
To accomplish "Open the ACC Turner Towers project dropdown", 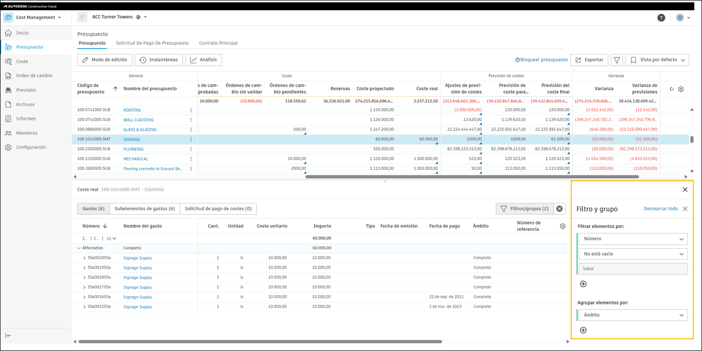I will tap(119, 17).
